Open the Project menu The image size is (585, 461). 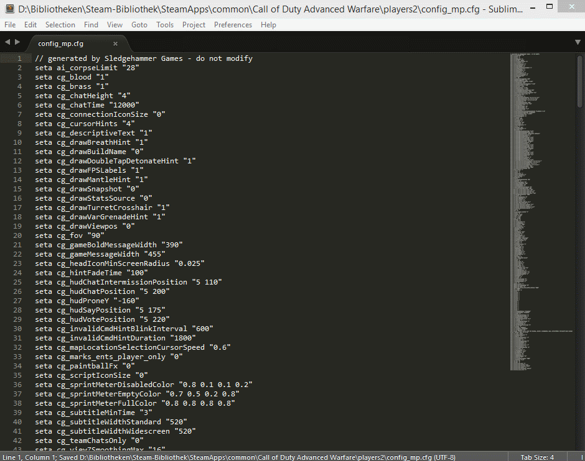coord(194,25)
